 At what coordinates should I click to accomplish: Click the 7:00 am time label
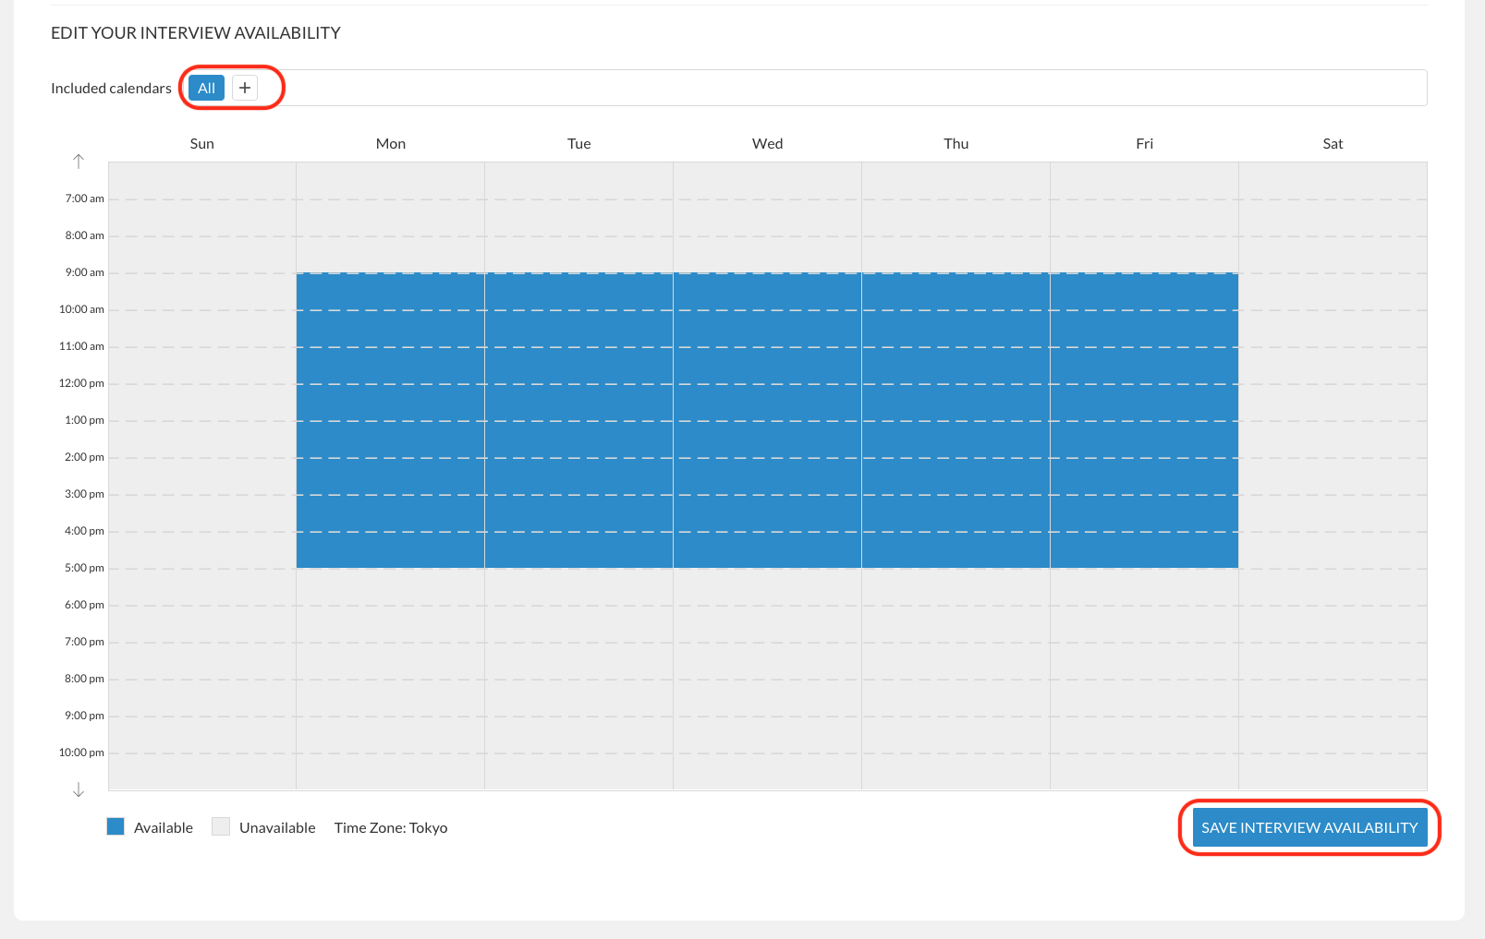click(x=84, y=198)
